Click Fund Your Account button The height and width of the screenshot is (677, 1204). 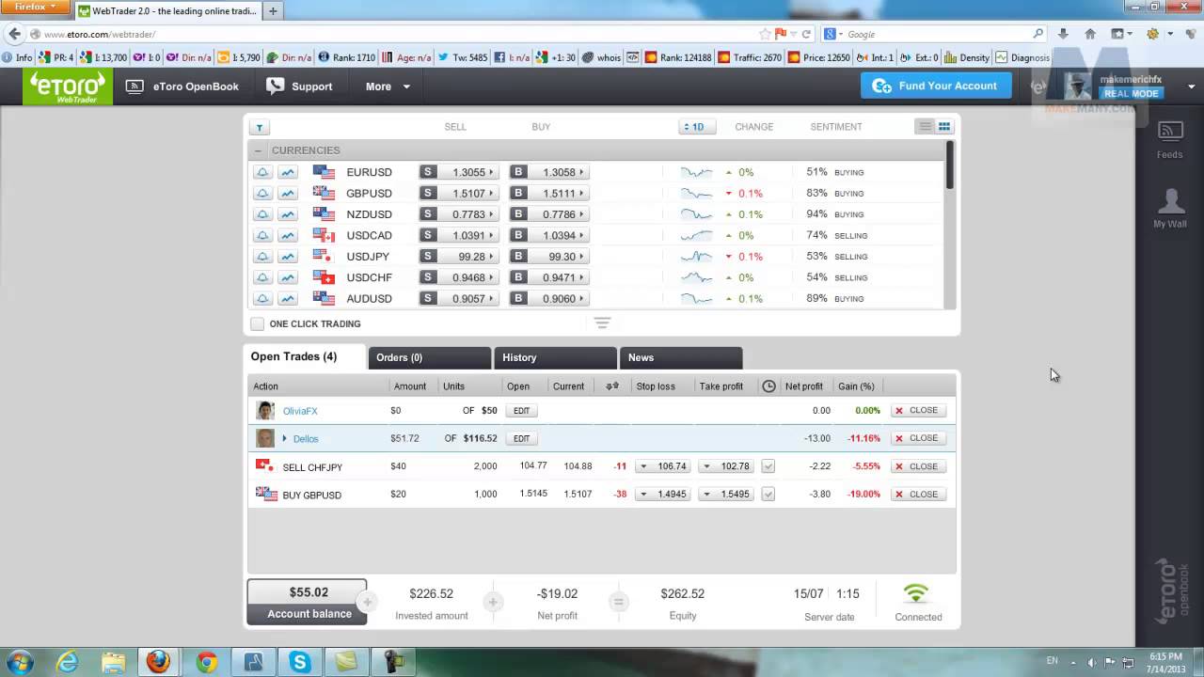(936, 86)
